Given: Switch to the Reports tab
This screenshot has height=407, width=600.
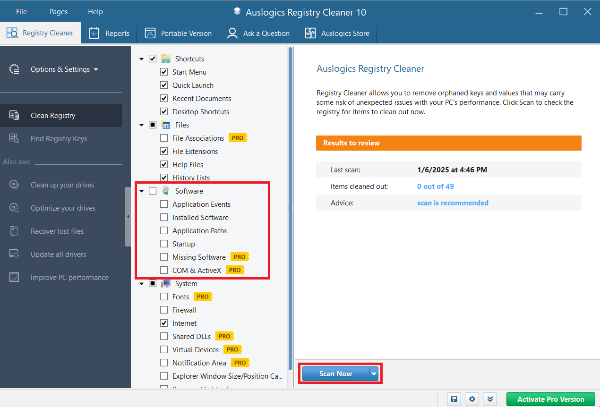Looking at the screenshot, I should [109, 33].
